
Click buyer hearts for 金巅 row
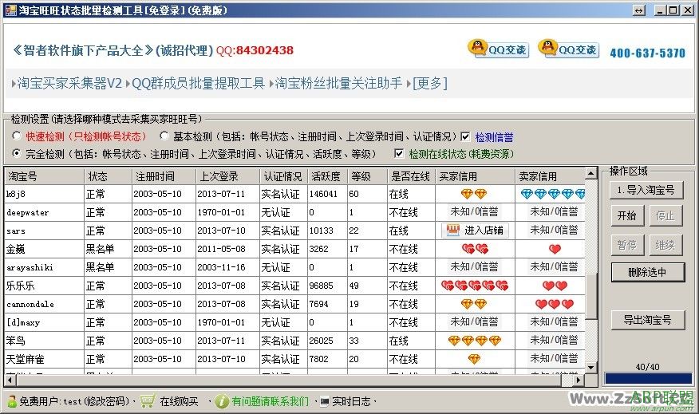pos(476,249)
